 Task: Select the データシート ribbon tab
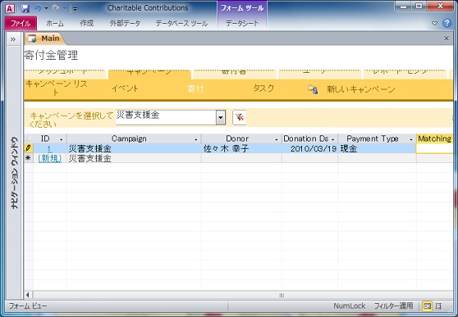242,23
